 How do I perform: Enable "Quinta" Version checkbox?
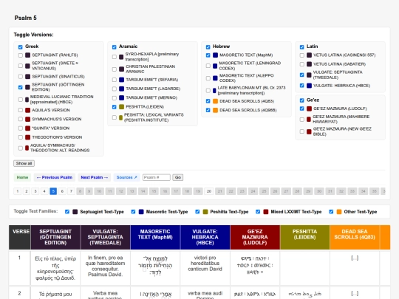click(21, 128)
